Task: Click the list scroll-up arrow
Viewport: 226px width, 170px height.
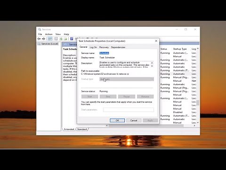Action: pyautogui.click(x=198, y=49)
